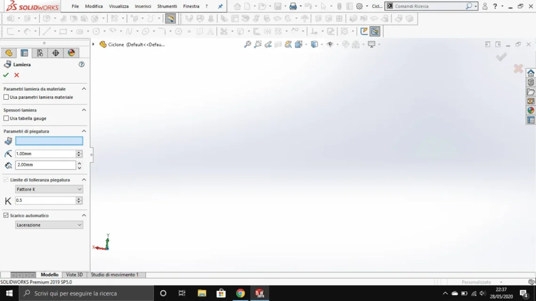Click the confirmation corner checkmark
Image resolution: width=536 pixels, height=301 pixels.
click(x=501, y=57)
